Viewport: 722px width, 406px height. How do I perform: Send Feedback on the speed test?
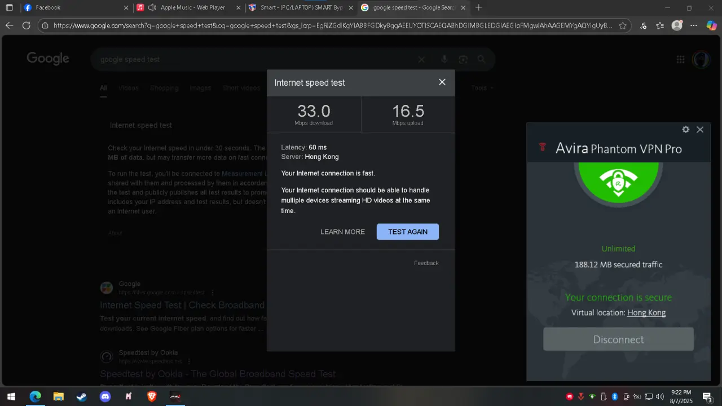point(426,263)
